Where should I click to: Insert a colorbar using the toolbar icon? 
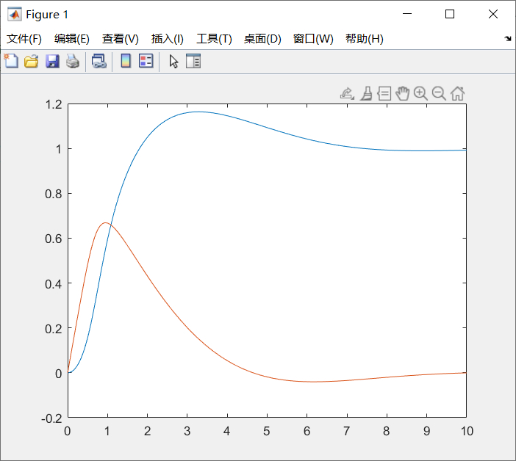coord(126,61)
